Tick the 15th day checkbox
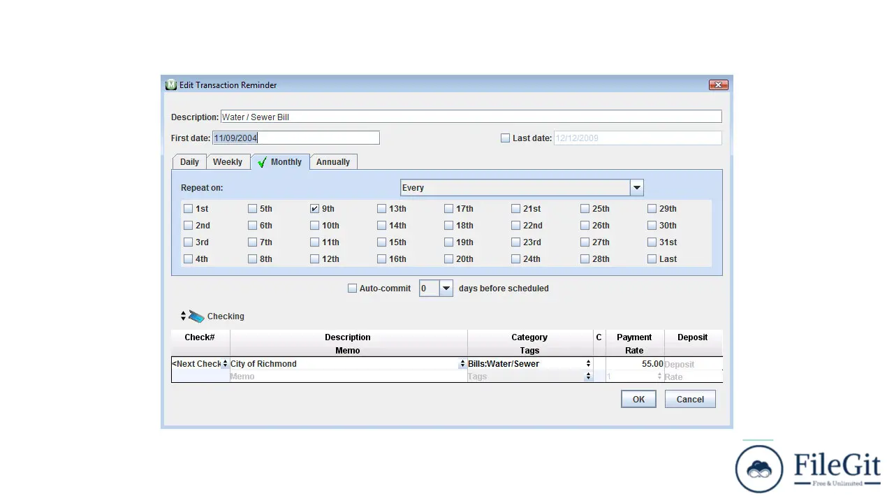The width and height of the screenshot is (894, 503). point(381,242)
